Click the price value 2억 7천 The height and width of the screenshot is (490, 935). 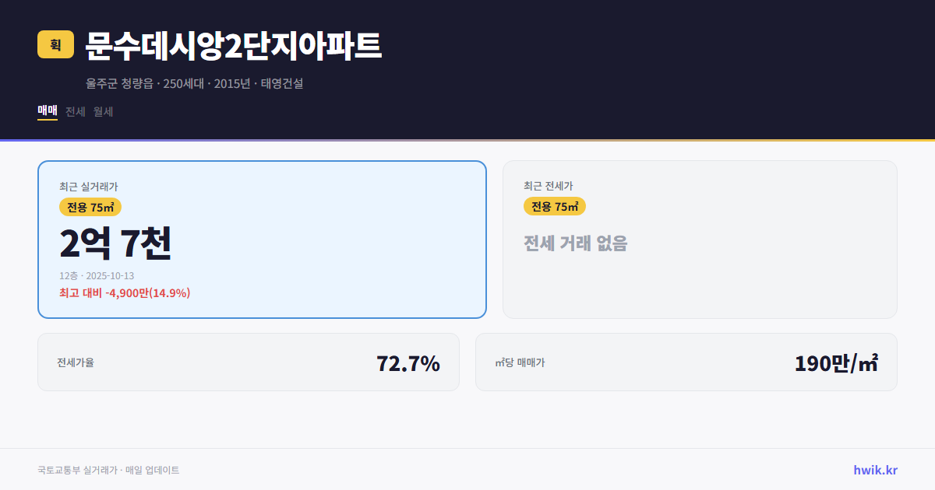(x=115, y=243)
